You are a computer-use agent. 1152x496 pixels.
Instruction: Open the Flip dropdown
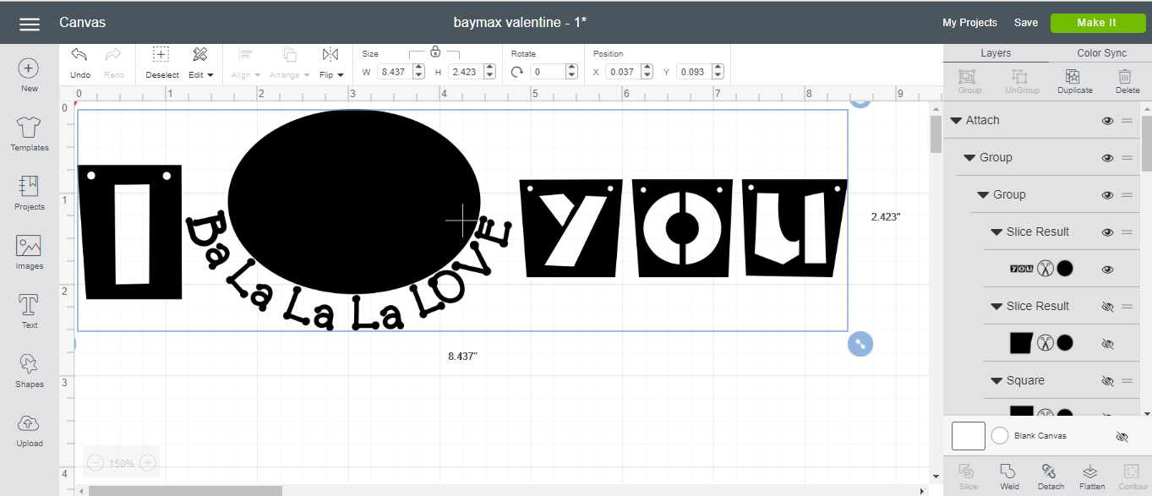(331, 63)
